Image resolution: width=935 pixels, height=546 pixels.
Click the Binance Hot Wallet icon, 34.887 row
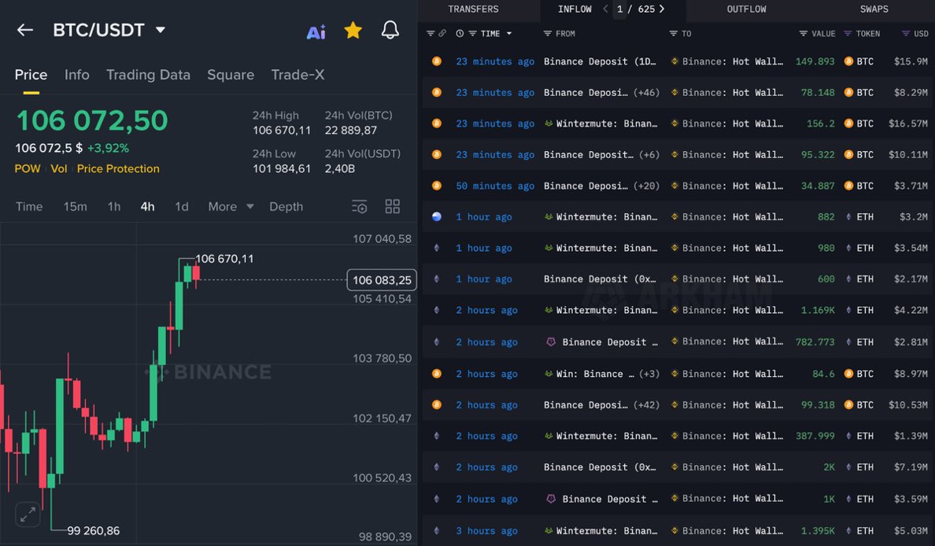tap(674, 186)
